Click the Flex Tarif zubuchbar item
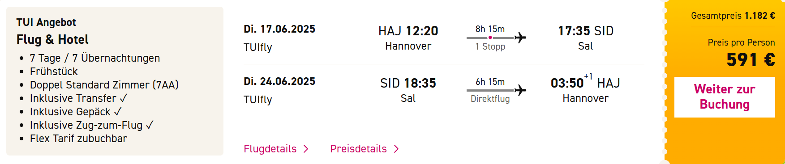Viewport: 785px width, 164px height. pos(78,139)
